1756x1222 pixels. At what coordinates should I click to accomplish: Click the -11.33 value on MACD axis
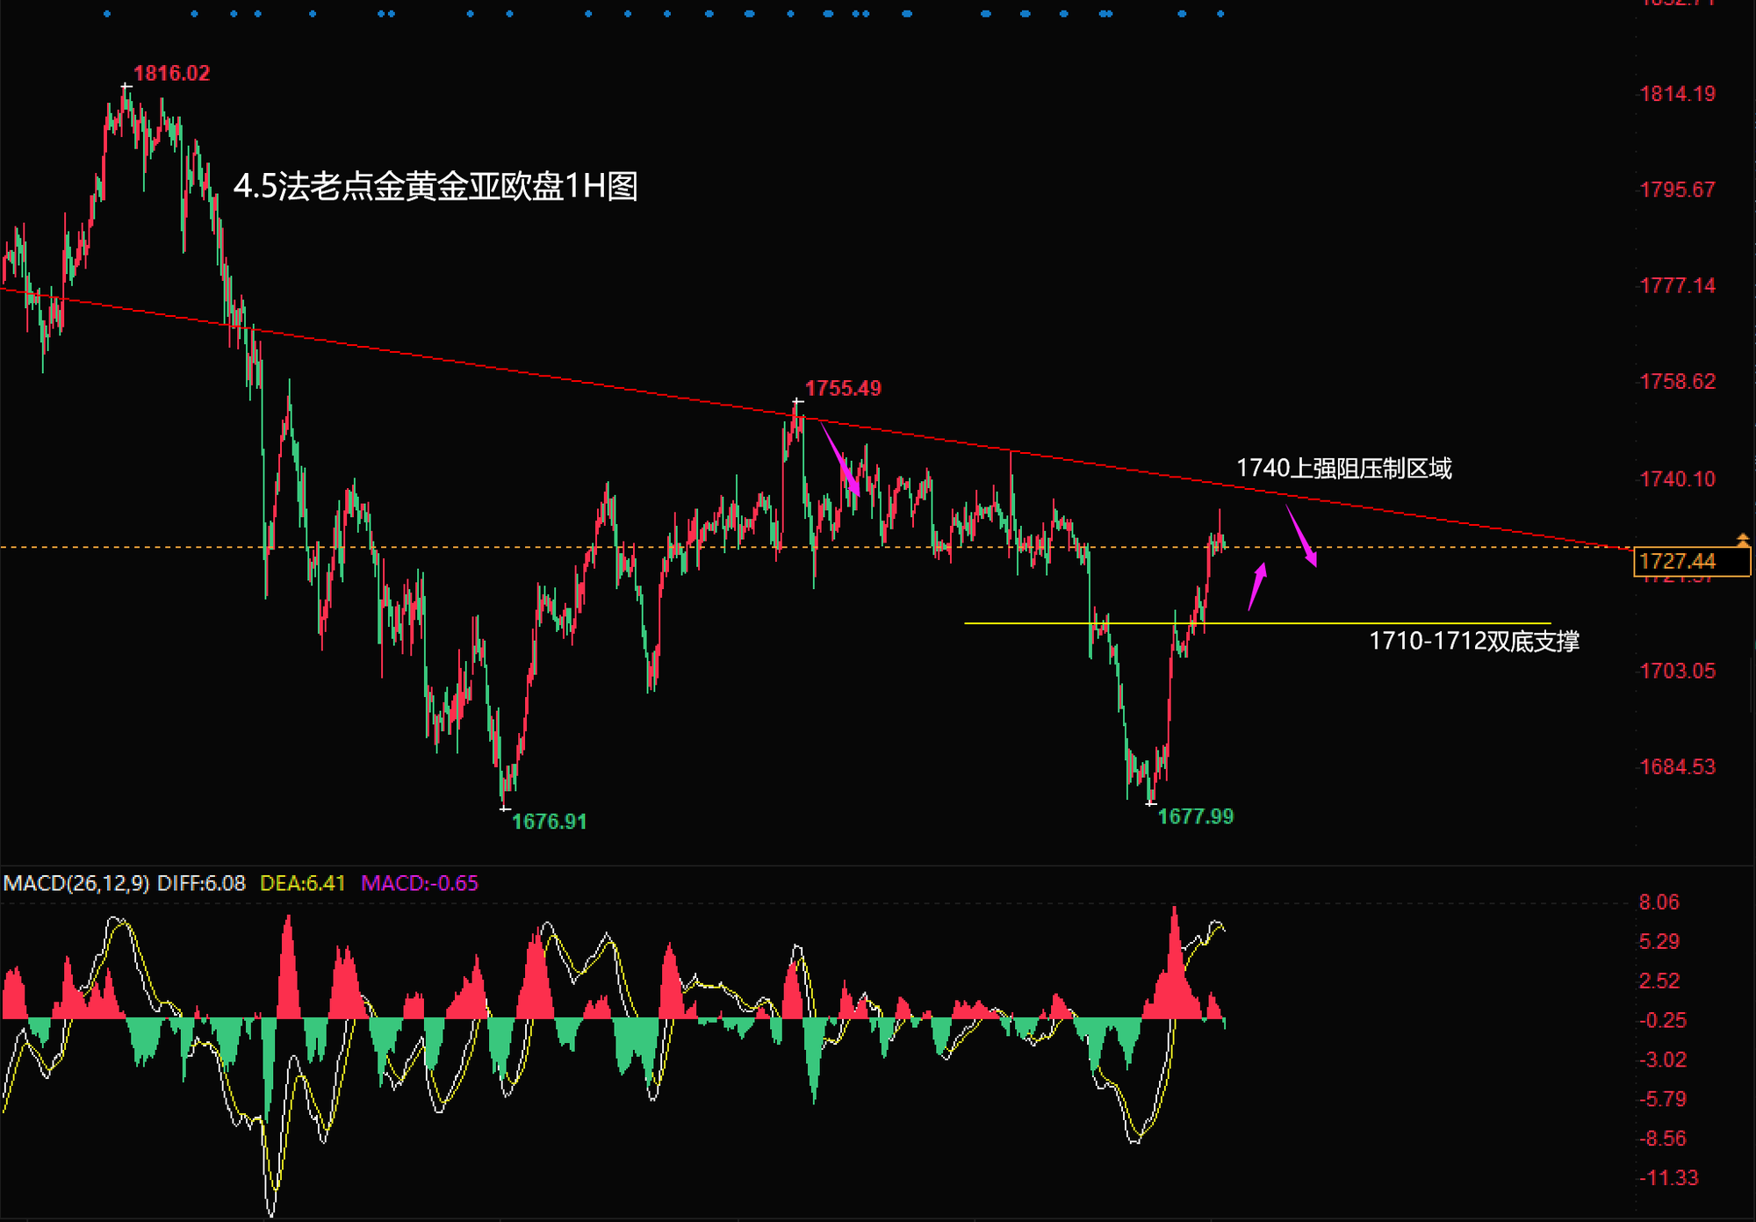1667,1178
